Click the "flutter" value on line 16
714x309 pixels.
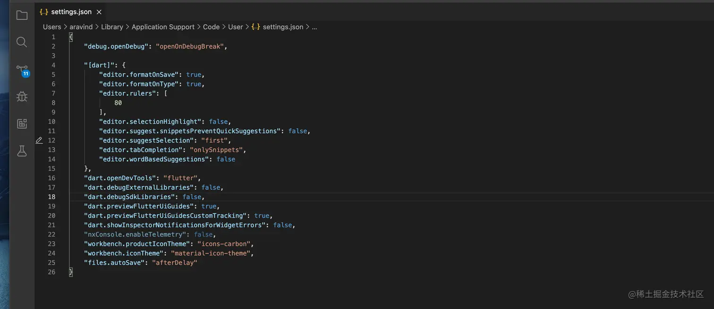[181, 178]
